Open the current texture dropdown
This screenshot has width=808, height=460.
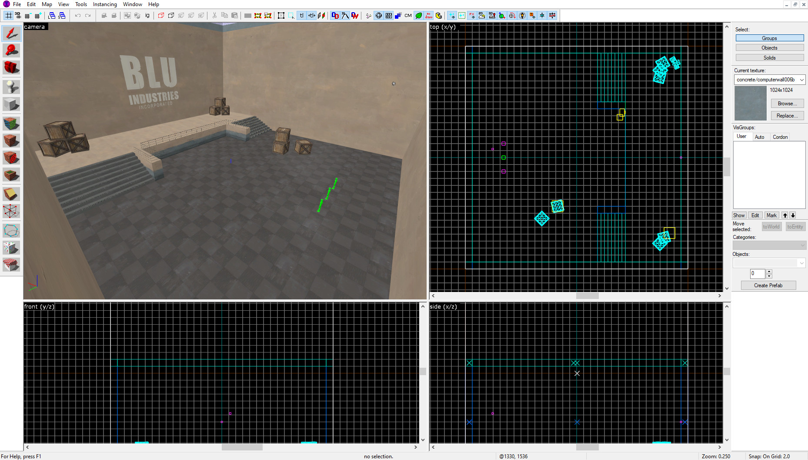(801, 80)
